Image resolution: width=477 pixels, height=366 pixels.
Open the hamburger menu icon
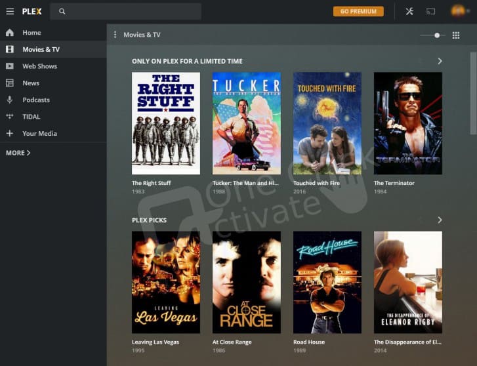[x=10, y=11]
